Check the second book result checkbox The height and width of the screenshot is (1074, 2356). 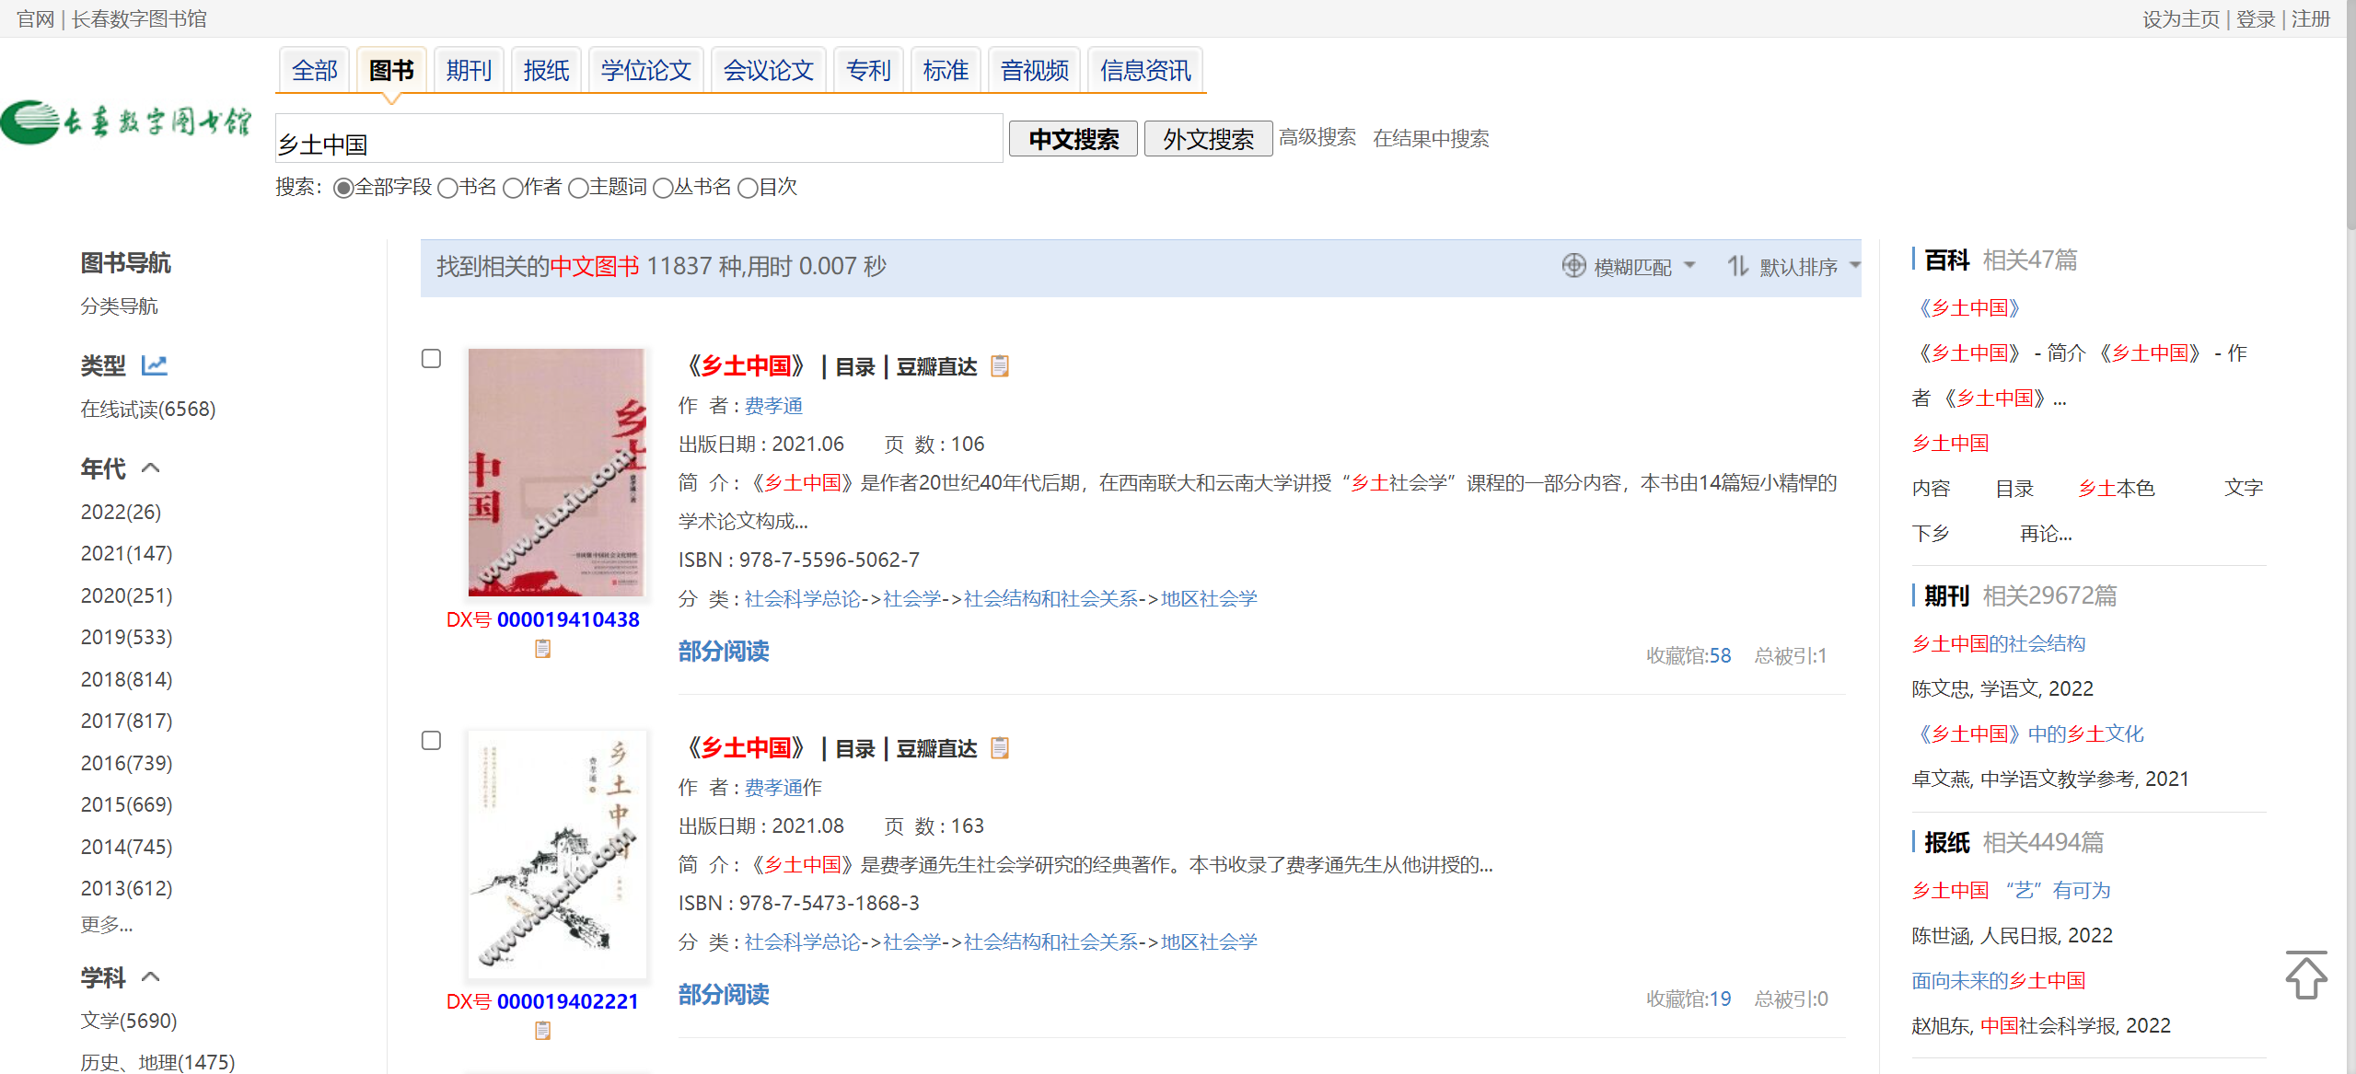(431, 740)
